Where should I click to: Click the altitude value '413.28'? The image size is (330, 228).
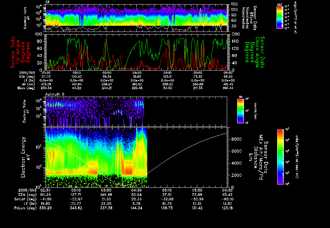click(46, 84)
